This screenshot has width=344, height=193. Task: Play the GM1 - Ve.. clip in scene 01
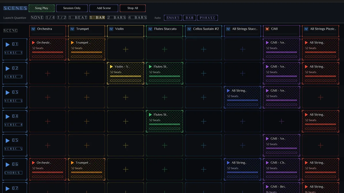(x=267, y=43)
